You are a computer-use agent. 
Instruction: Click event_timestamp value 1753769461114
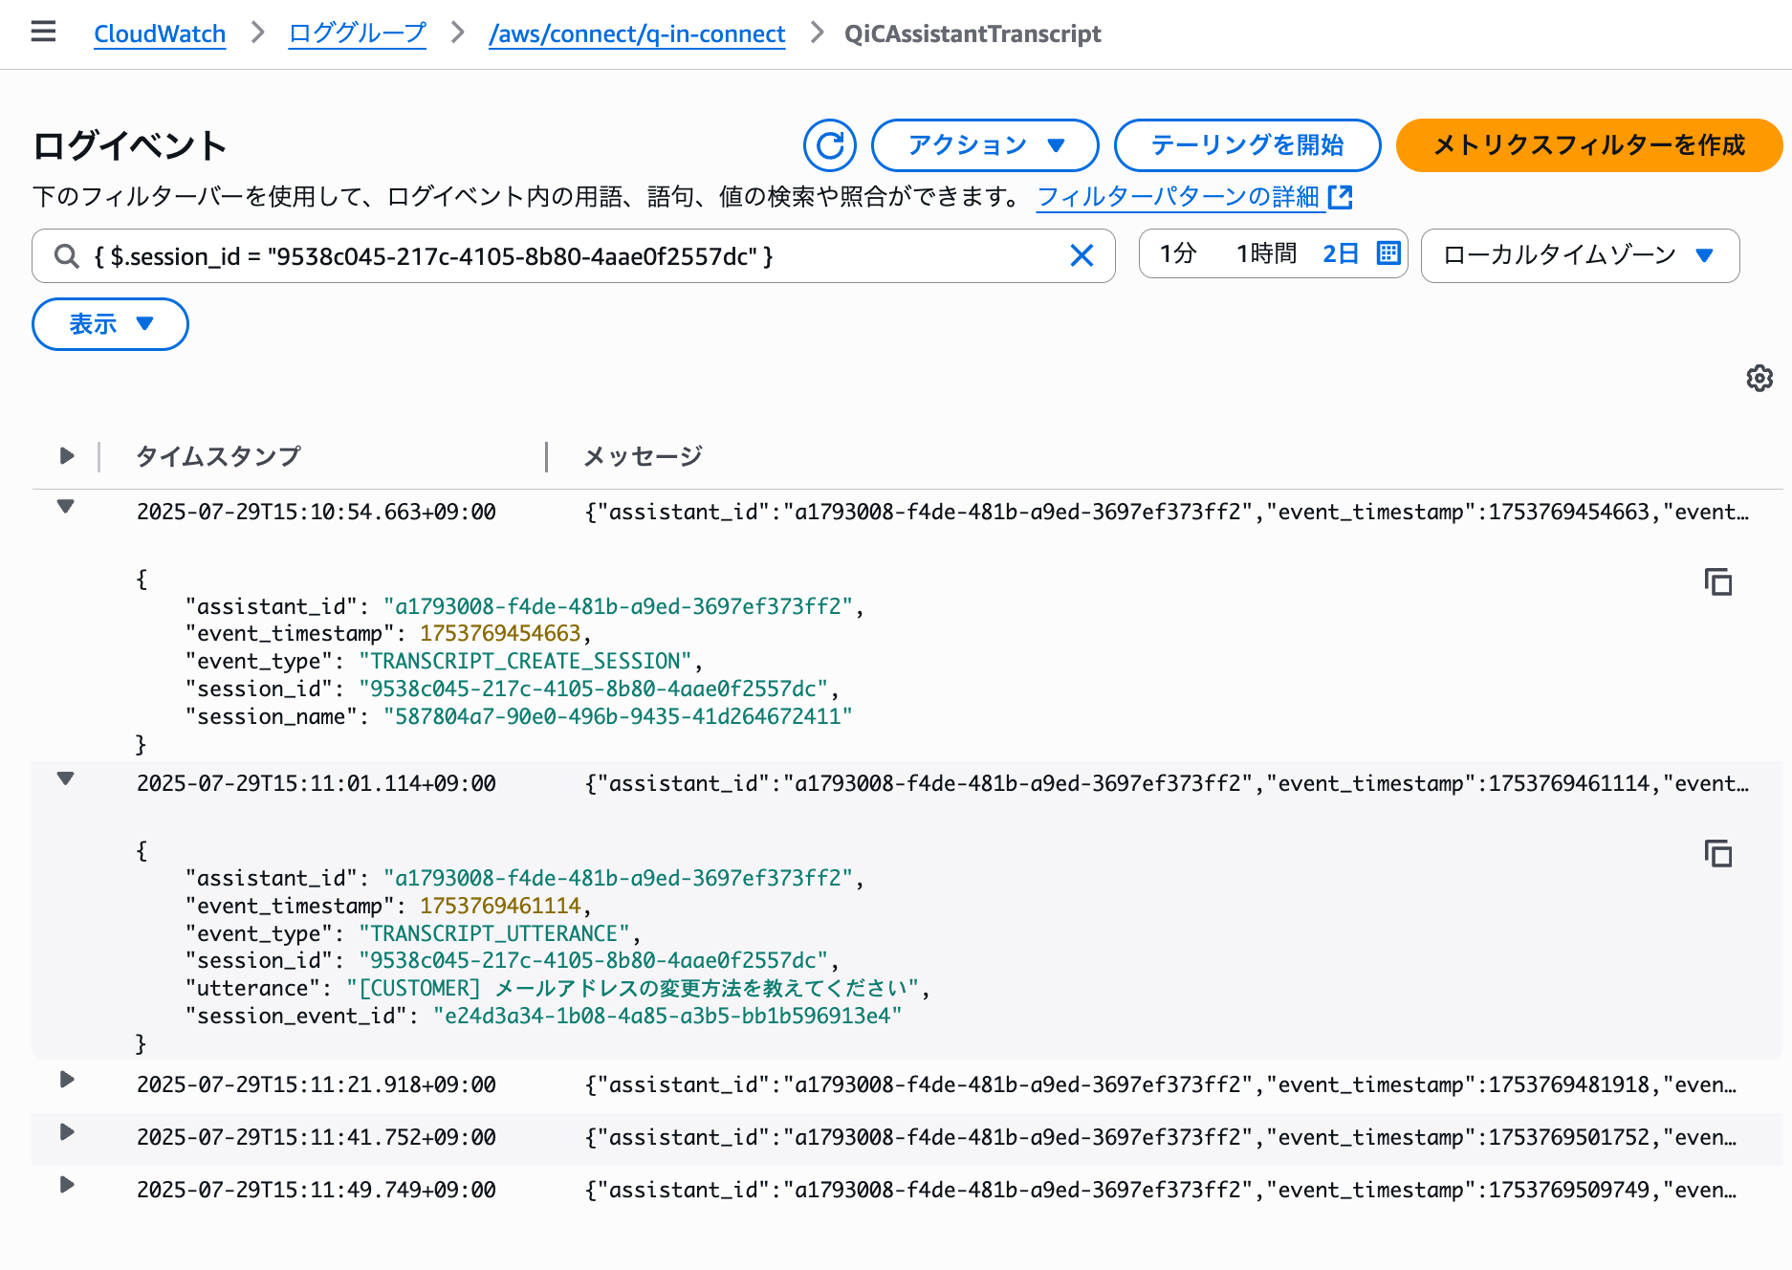pyautogui.click(x=500, y=906)
